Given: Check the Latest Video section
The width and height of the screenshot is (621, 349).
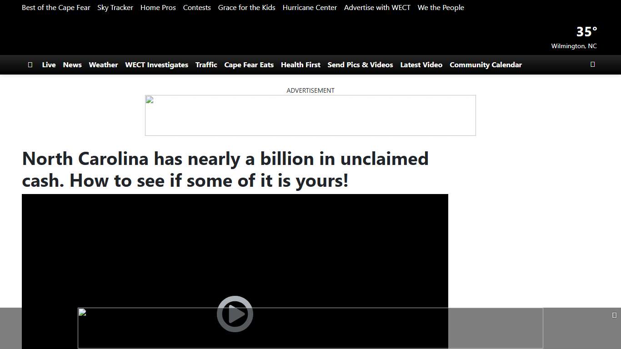Looking at the screenshot, I should point(421,65).
